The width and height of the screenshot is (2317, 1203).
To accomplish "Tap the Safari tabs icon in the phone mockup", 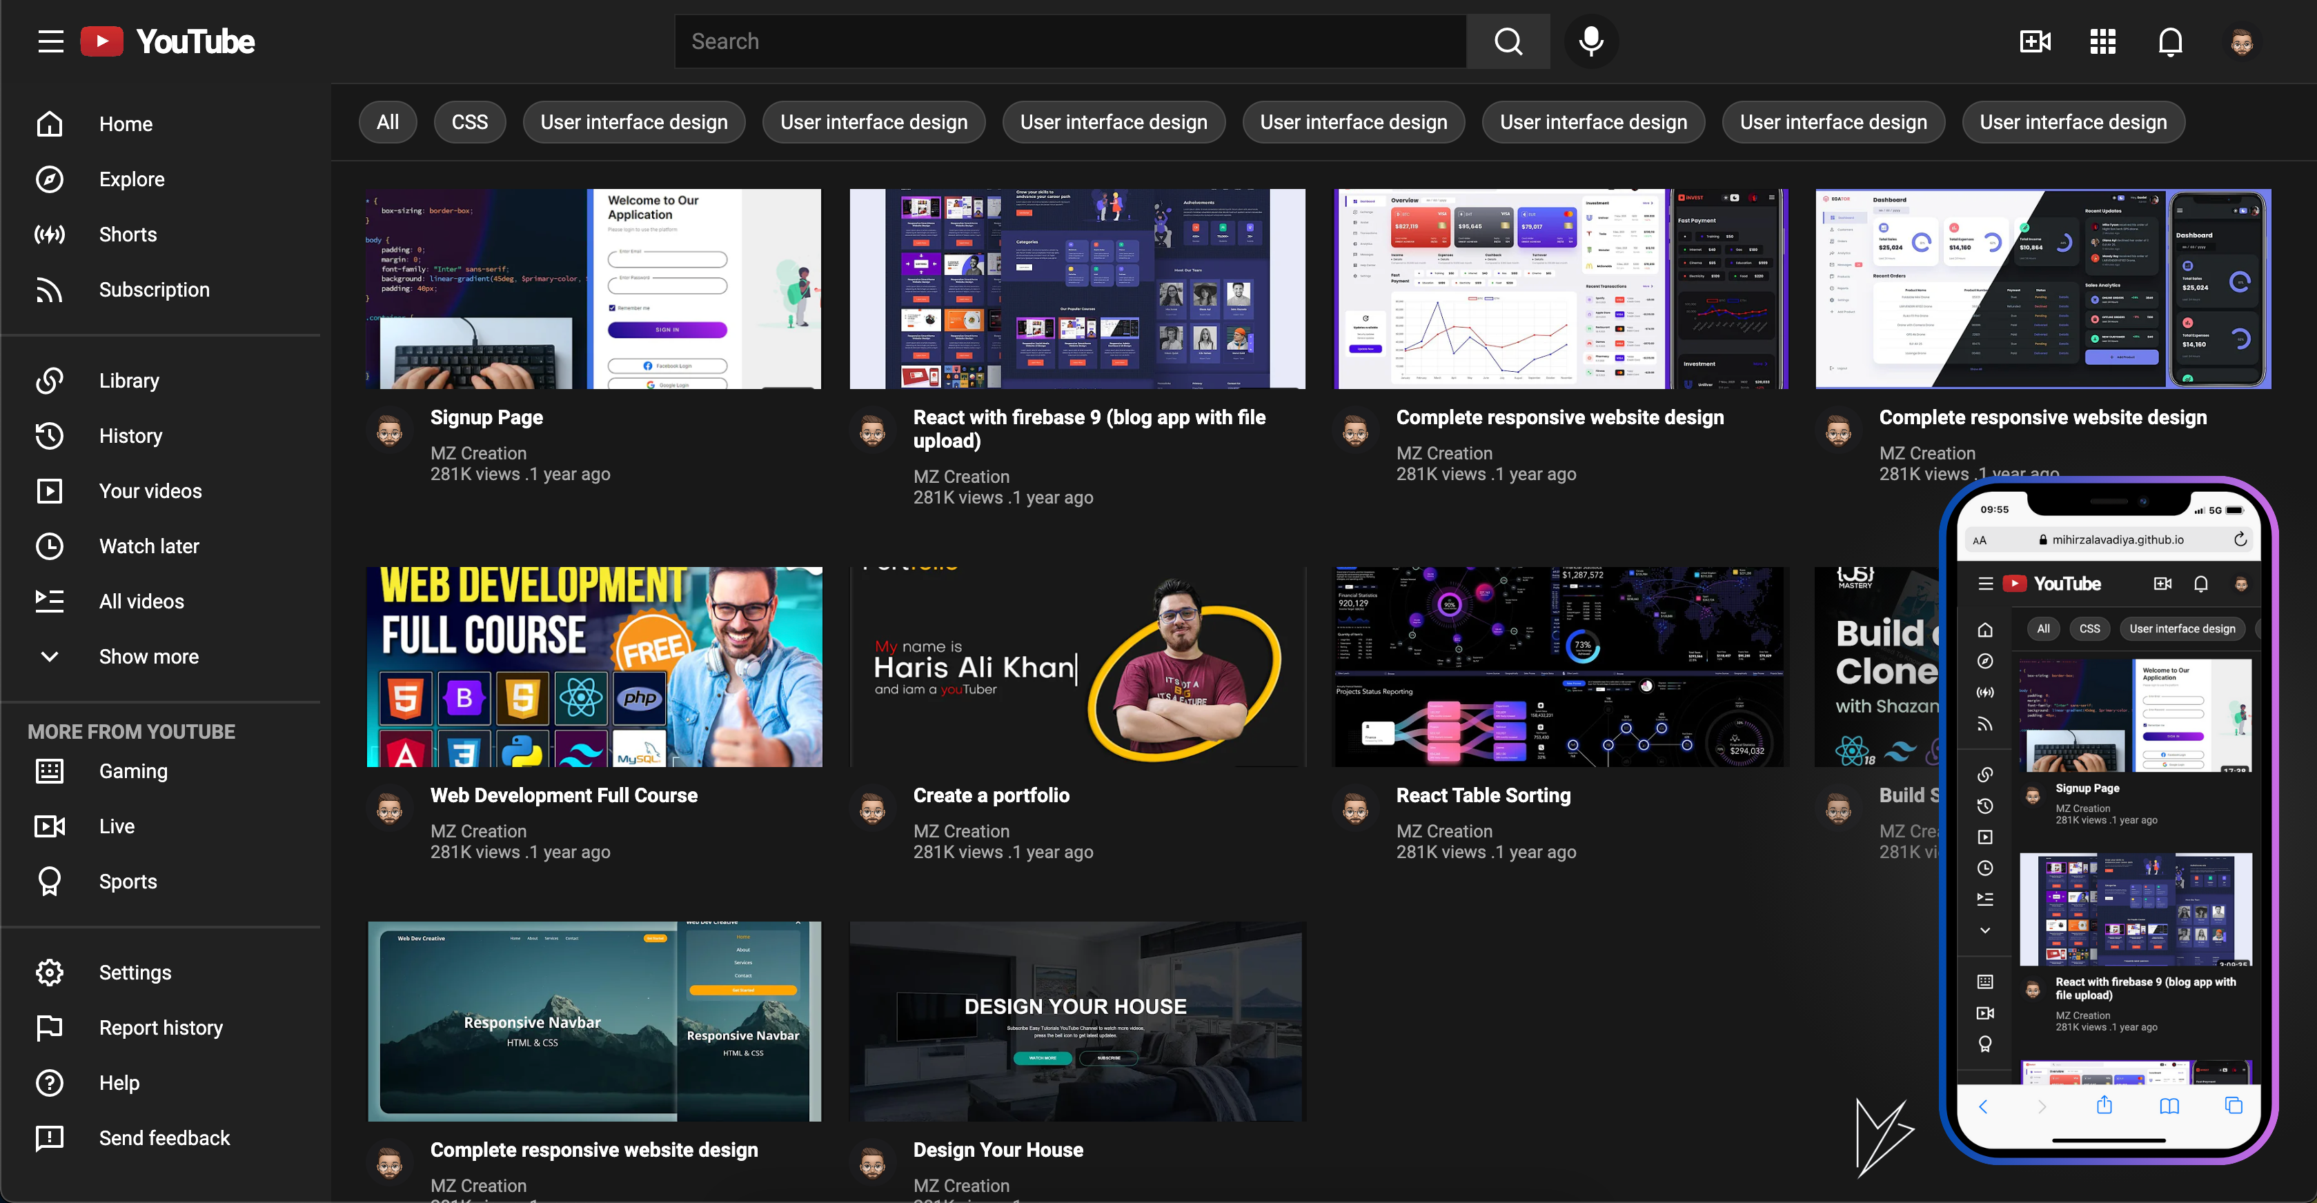I will tap(2234, 1106).
